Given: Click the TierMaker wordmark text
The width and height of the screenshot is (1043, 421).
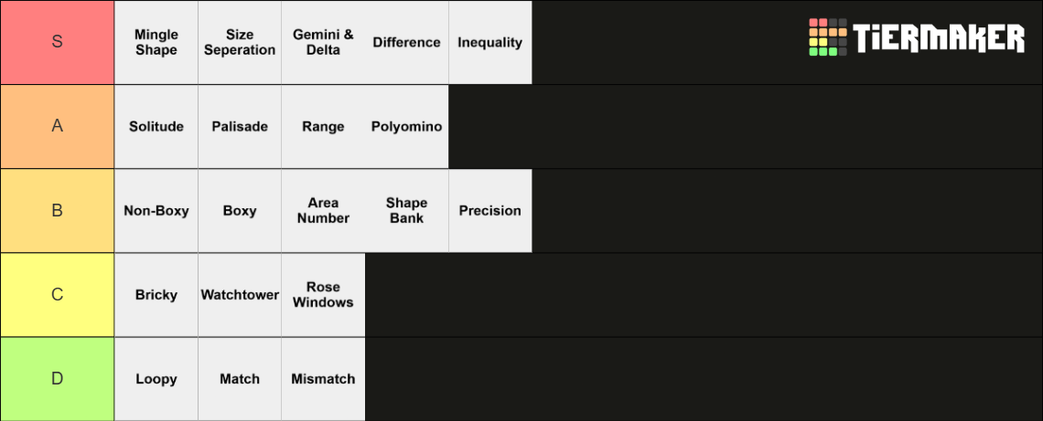Looking at the screenshot, I should pyautogui.click(x=940, y=37).
